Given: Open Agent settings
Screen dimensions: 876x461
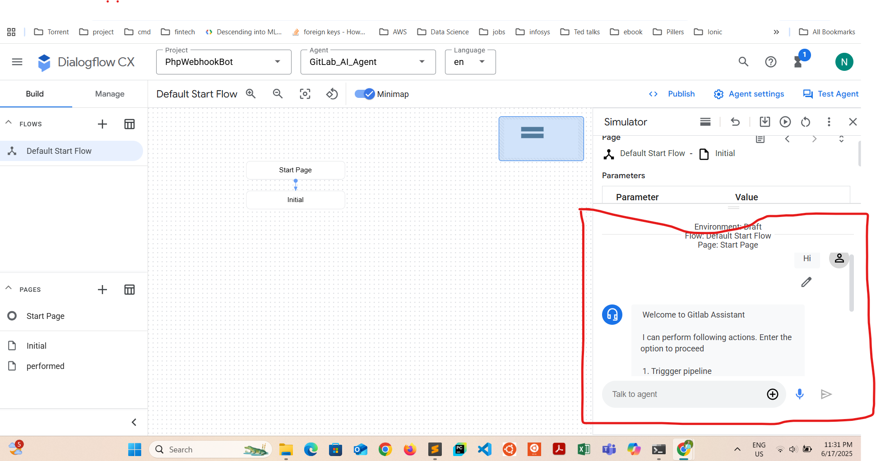Looking at the screenshot, I should (x=749, y=94).
